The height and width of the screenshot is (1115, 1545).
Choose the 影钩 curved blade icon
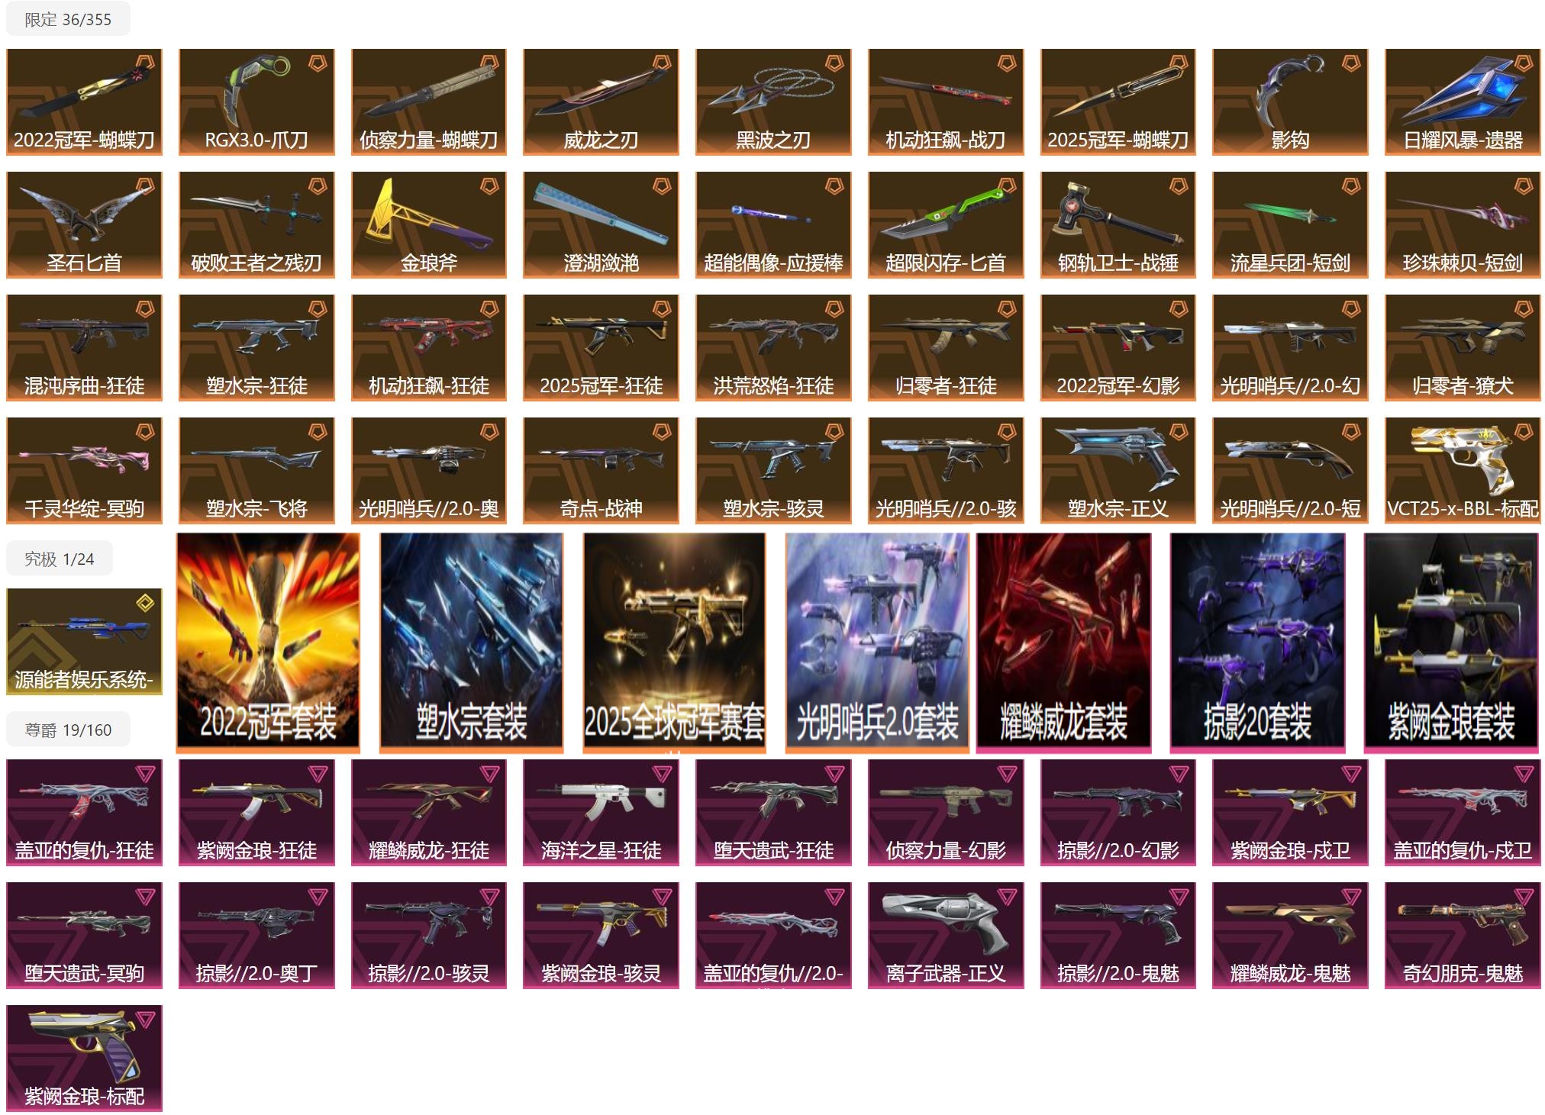click(x=1290, y=102)
